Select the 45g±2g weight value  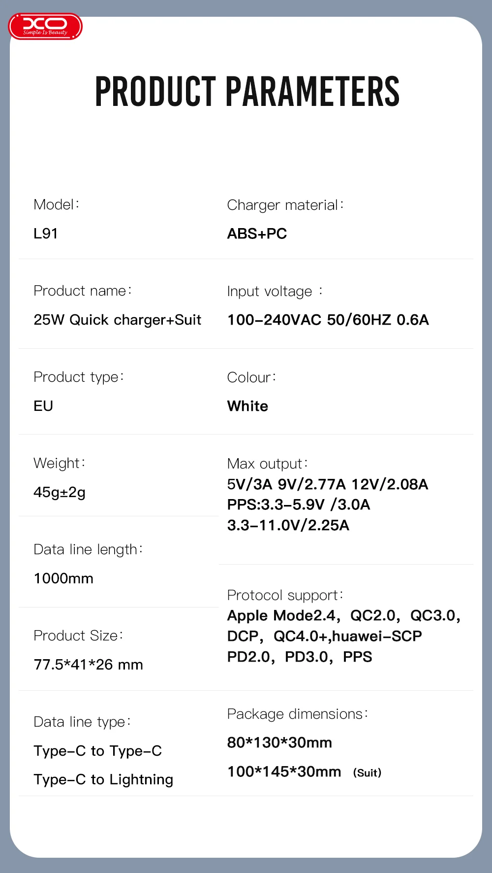tap(60, 492)
